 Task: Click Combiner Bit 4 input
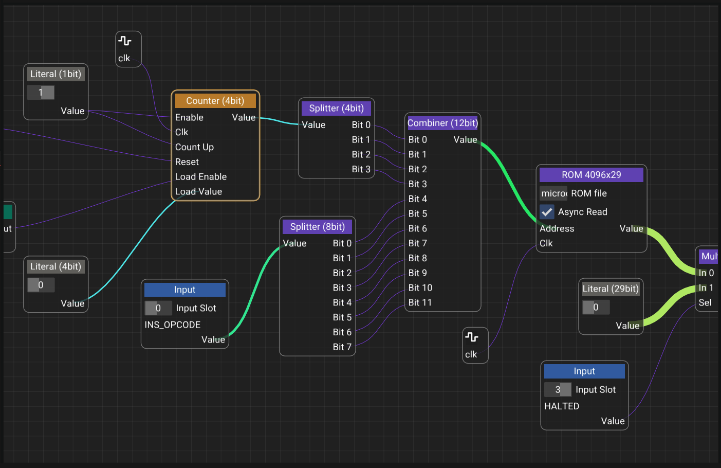(417, 199)
